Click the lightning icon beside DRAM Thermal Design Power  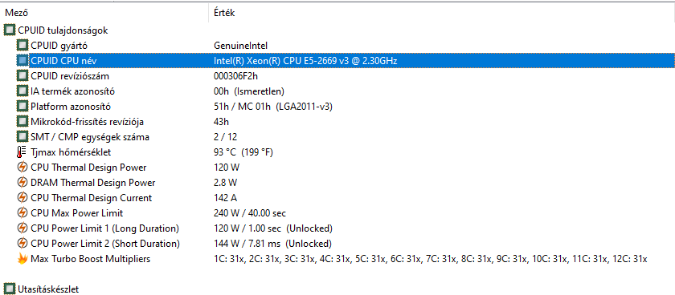coord(22,183)
